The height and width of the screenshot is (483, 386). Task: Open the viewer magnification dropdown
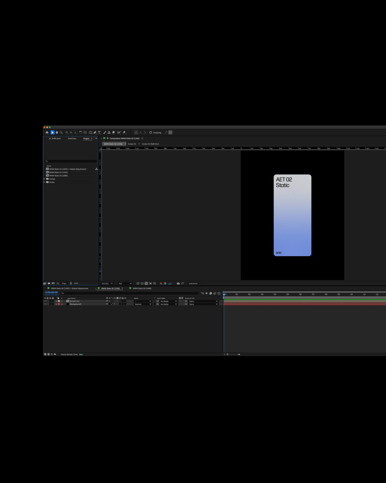[x=107, y=283]
